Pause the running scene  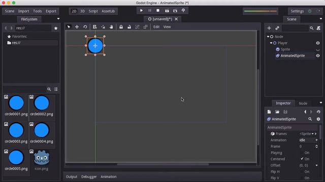point(150,10)
